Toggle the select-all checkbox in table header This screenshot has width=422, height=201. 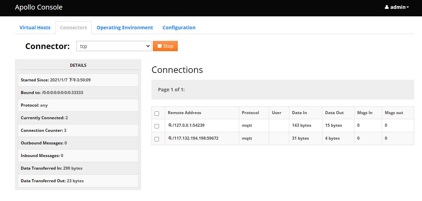[x=157, y=113]
